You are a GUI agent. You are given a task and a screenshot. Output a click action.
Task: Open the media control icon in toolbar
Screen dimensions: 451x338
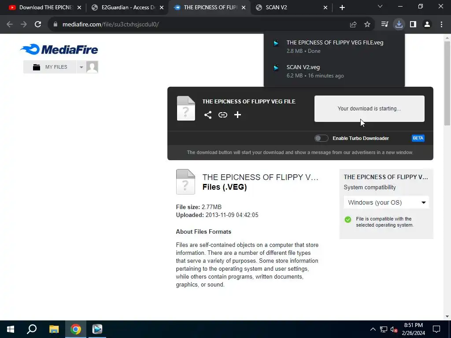click(384, 25)
